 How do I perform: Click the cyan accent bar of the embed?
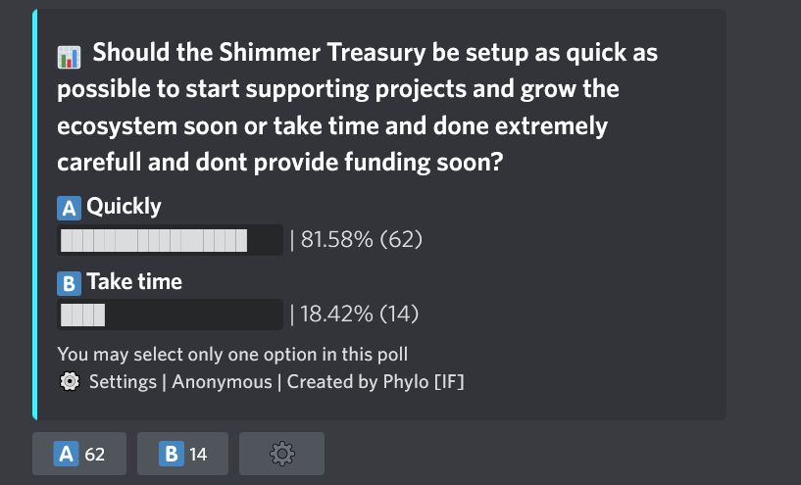pos(34,215)
